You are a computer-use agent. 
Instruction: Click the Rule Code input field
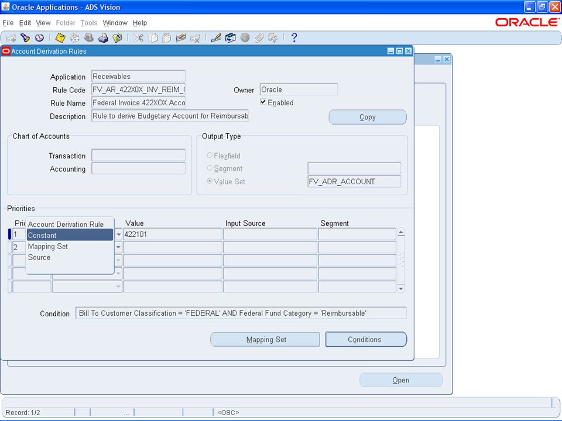[x=138, y=89]
